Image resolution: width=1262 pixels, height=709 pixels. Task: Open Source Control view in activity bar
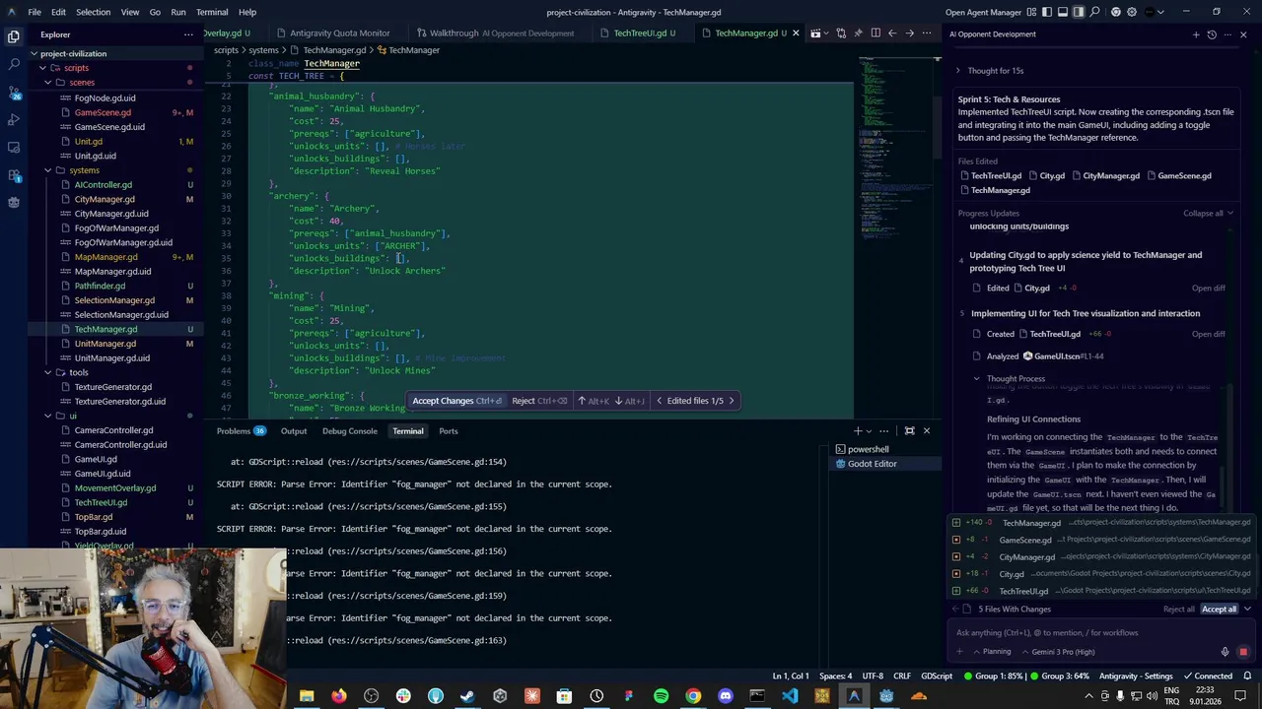click(x=14, y=92)
